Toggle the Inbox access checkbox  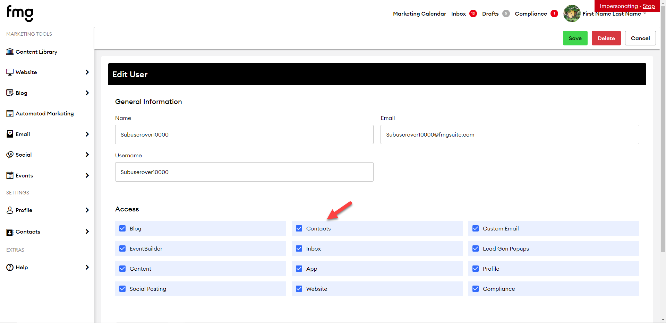[299, 248]
